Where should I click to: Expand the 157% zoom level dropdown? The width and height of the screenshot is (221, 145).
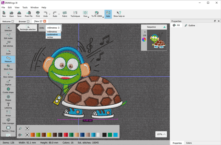[x=161, y=134]
